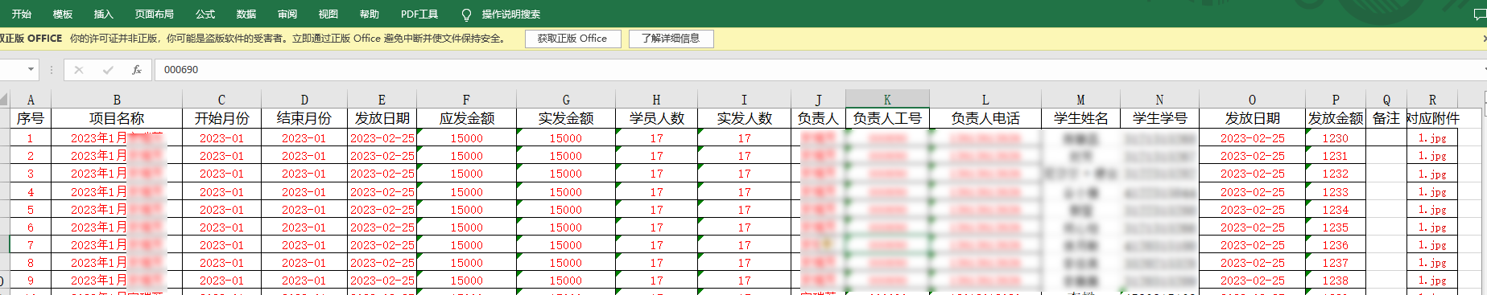Click the 序号 header cell
Screen dimensions: 1487x295
[x=31, y=118]
